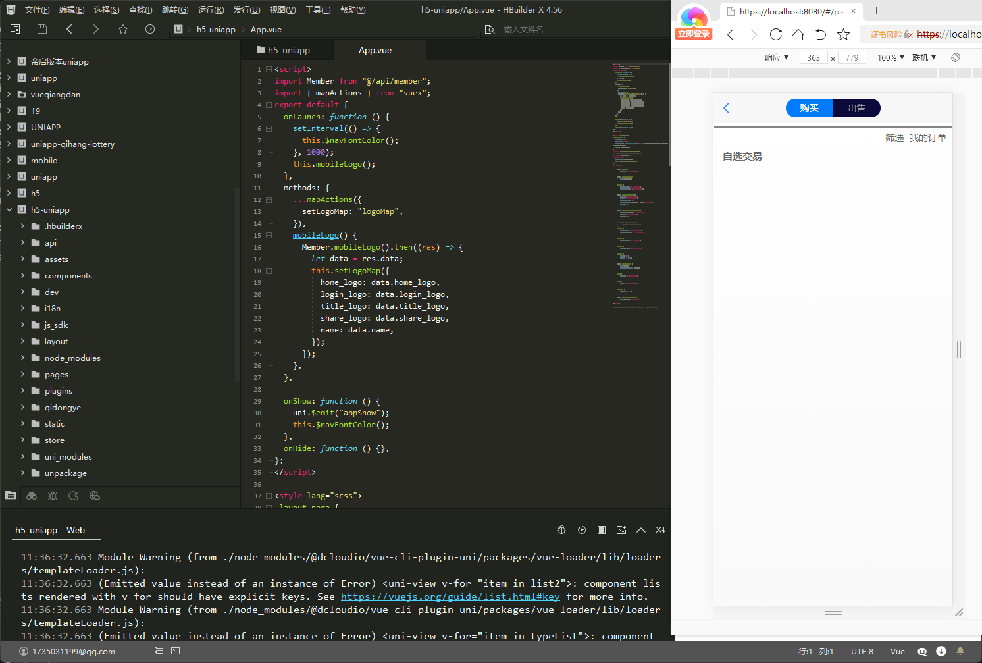This screenshot has height=663, width=982.
Task: Click the 立即登录 login button
Action: point(694,34)
